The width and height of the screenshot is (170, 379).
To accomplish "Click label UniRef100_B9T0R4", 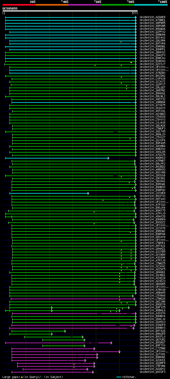I will 152,43.
